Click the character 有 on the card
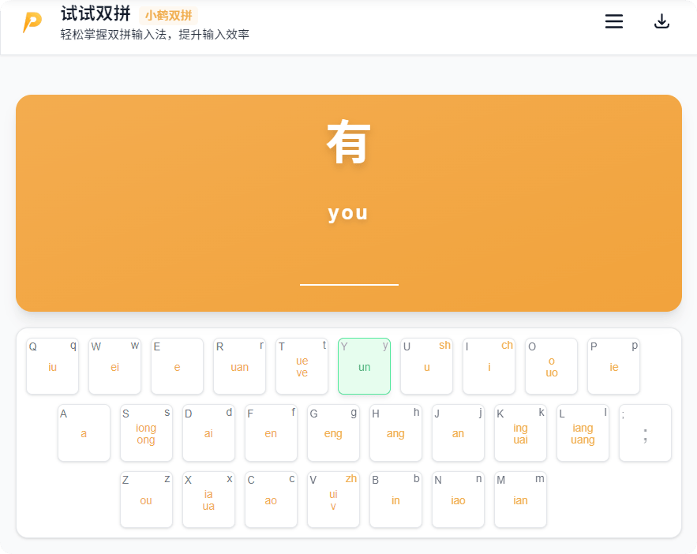 [x=348, y=142]
